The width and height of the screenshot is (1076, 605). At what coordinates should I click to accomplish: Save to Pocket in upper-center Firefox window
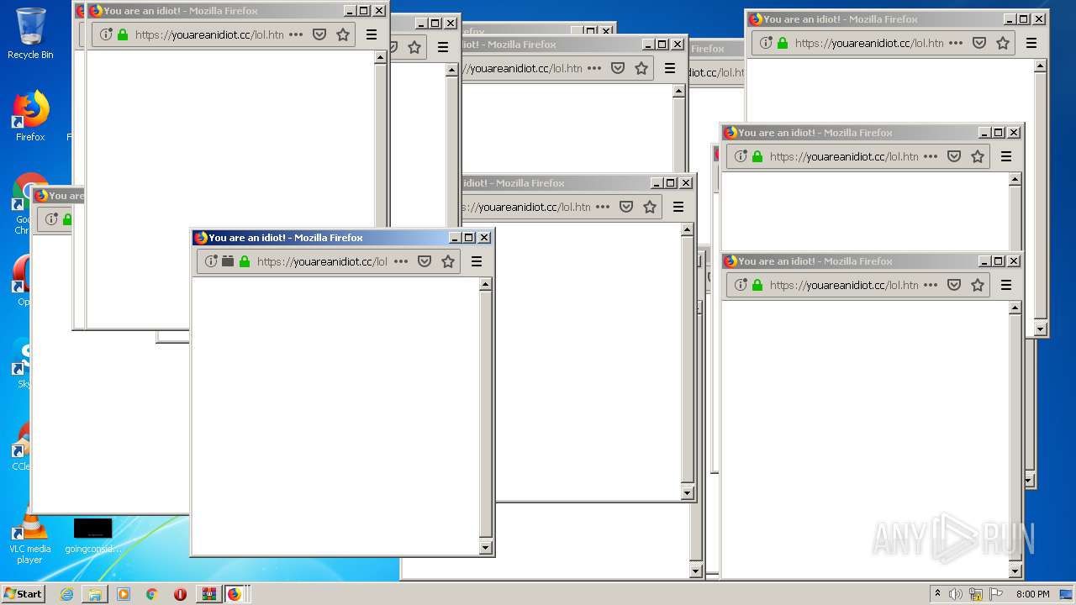[x=618, y=68]
